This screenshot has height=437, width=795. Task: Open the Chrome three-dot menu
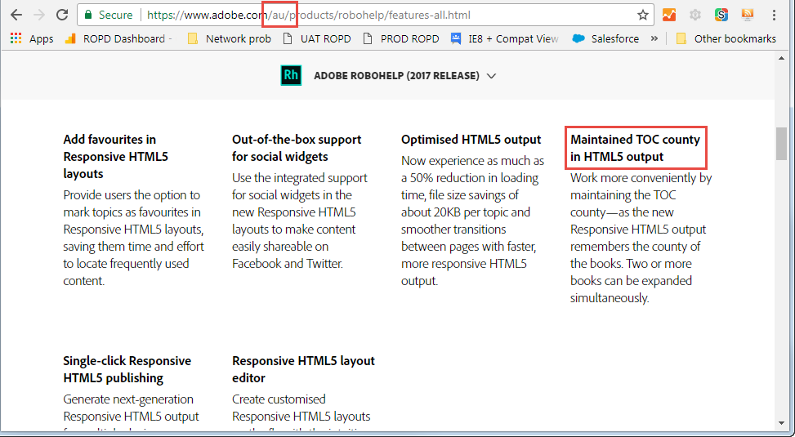[774, 15]
